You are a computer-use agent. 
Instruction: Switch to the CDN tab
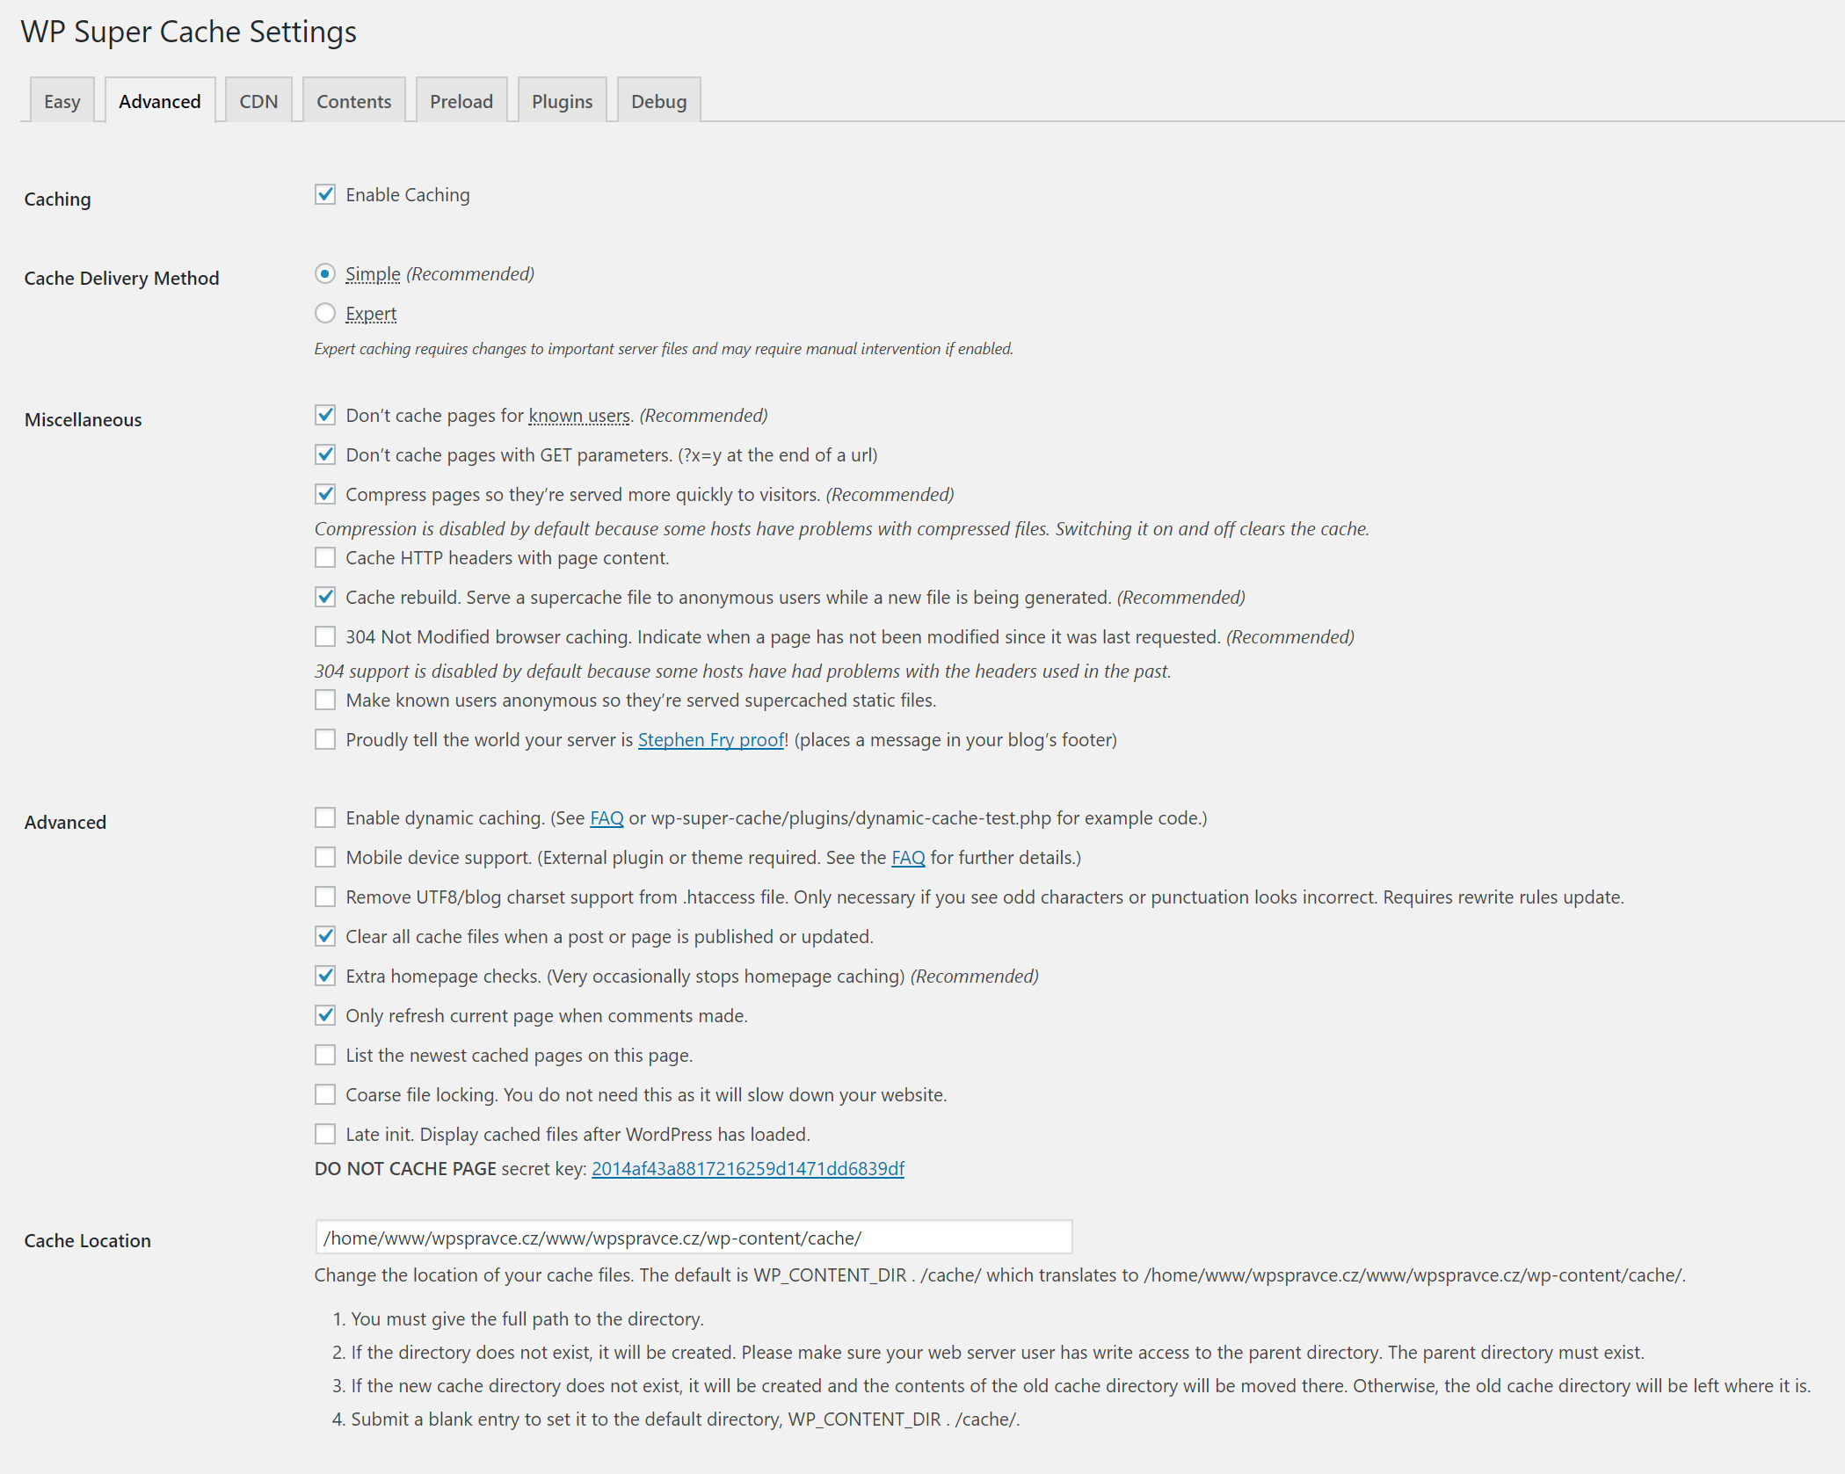tap(258, 101)
